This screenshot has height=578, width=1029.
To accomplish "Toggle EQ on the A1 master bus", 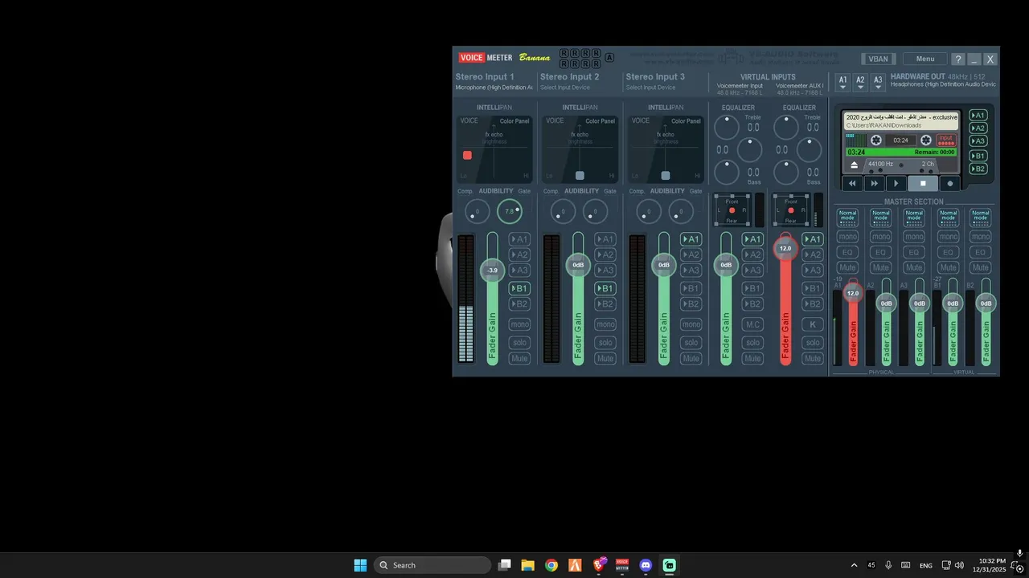I will coord(847,252).
